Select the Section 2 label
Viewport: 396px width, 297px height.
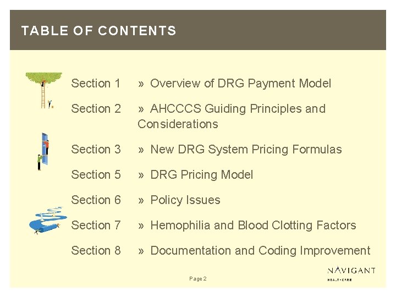96,109
